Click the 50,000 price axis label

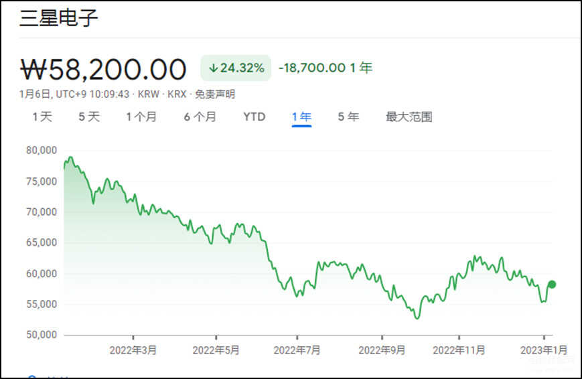coord(42,334)
